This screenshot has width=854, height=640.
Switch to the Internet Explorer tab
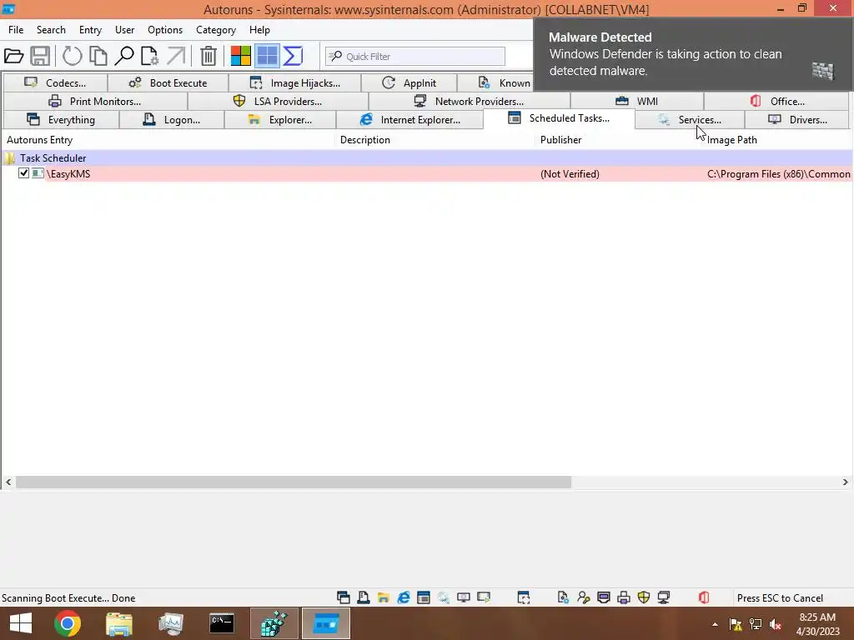409,120
